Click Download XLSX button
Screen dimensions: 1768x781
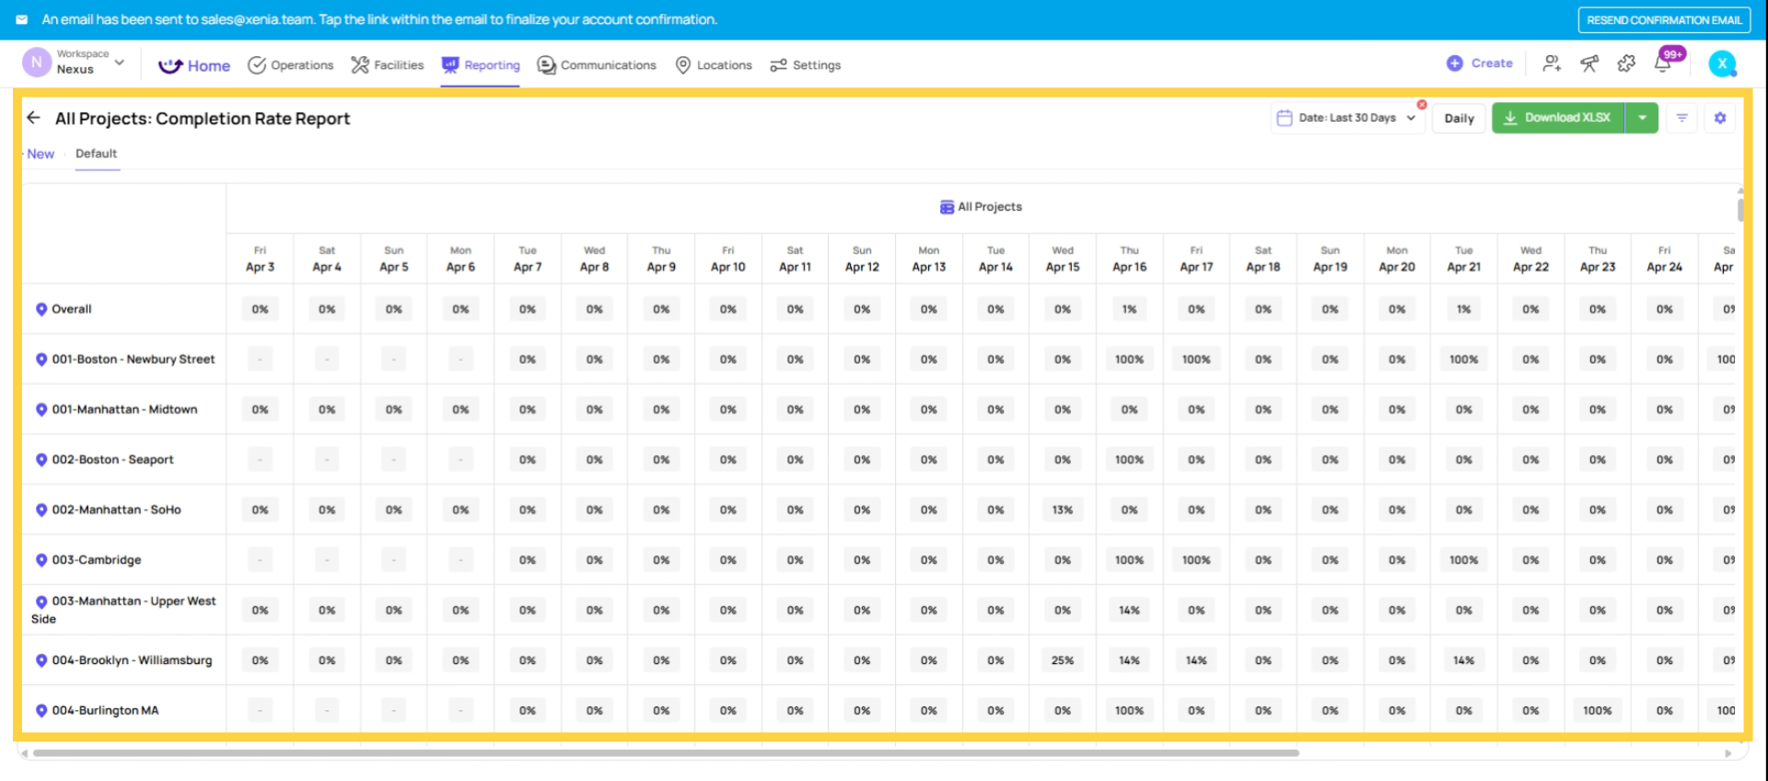[1558, 118]
